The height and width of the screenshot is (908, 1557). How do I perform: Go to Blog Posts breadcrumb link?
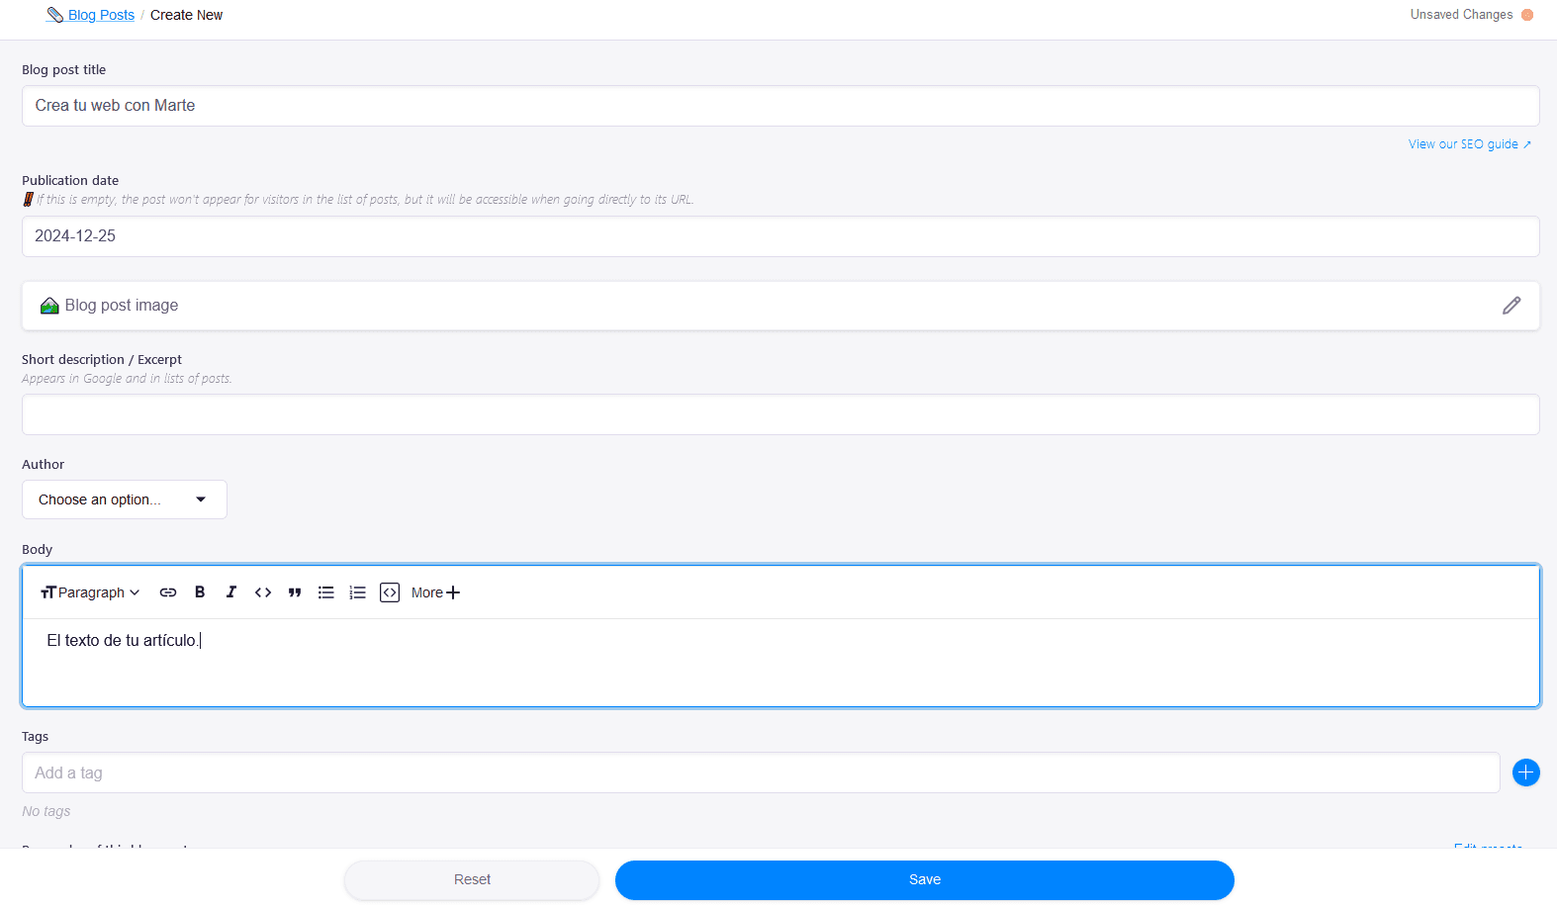[101, 15]
